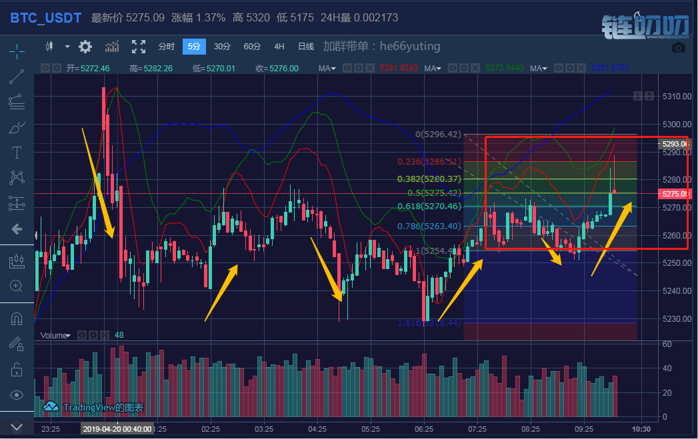Image resolution: width=698 pixels, height=439 pixels.
Task: Click the current price tag 5275.09
Action: click(675, 194)
